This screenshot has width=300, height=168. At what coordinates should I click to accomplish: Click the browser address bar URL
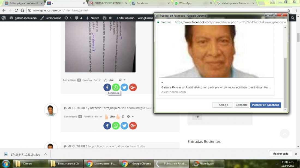pos(60,10)
